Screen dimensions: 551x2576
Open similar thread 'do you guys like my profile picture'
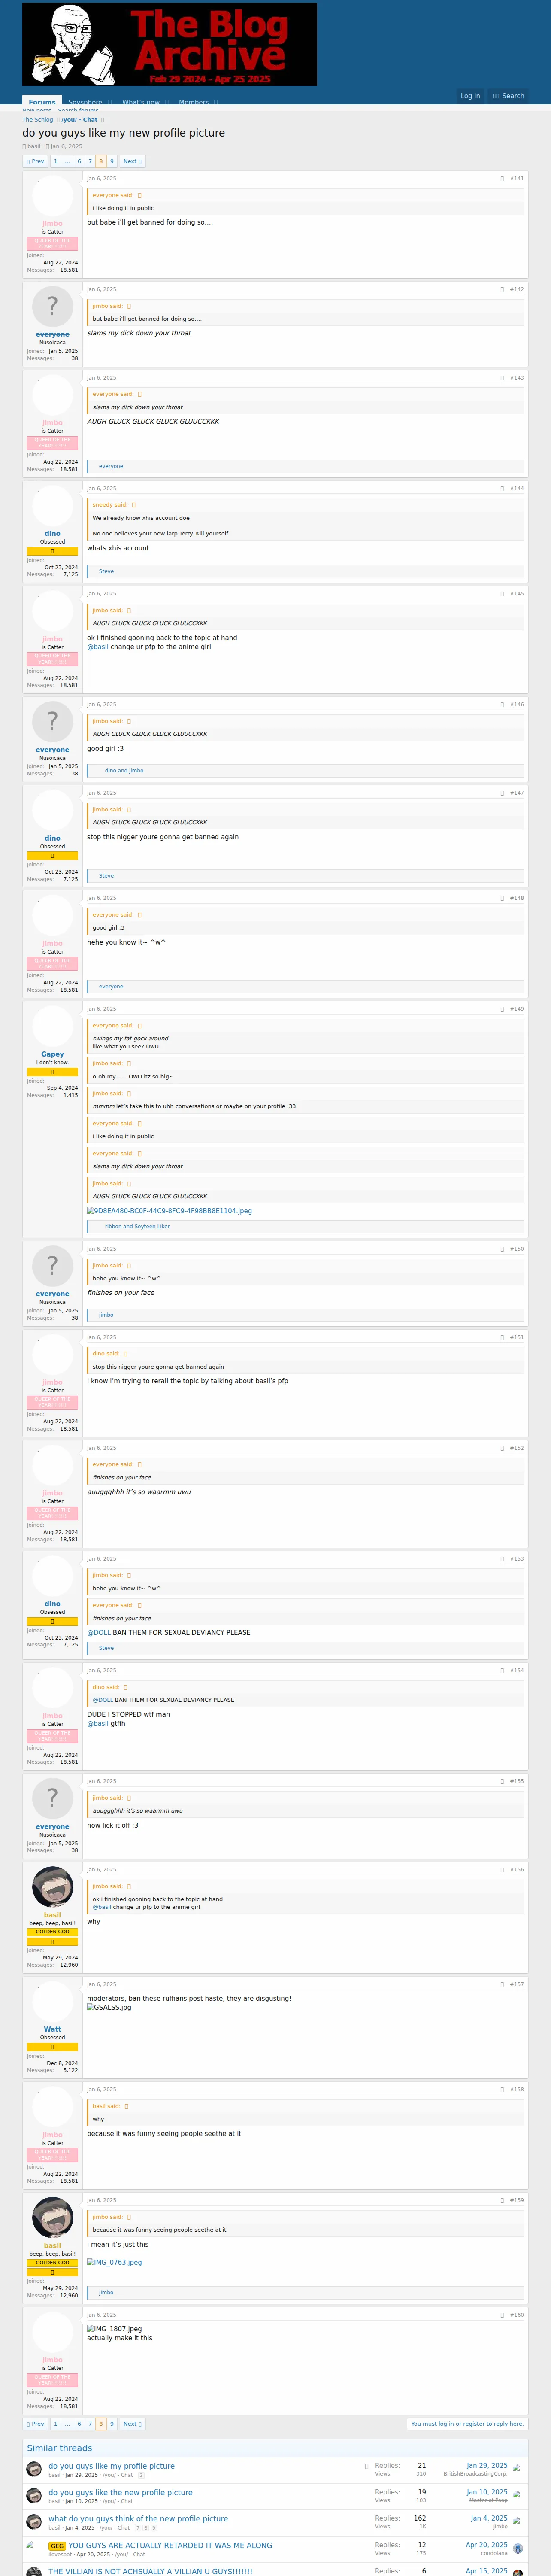(112, 2466)
